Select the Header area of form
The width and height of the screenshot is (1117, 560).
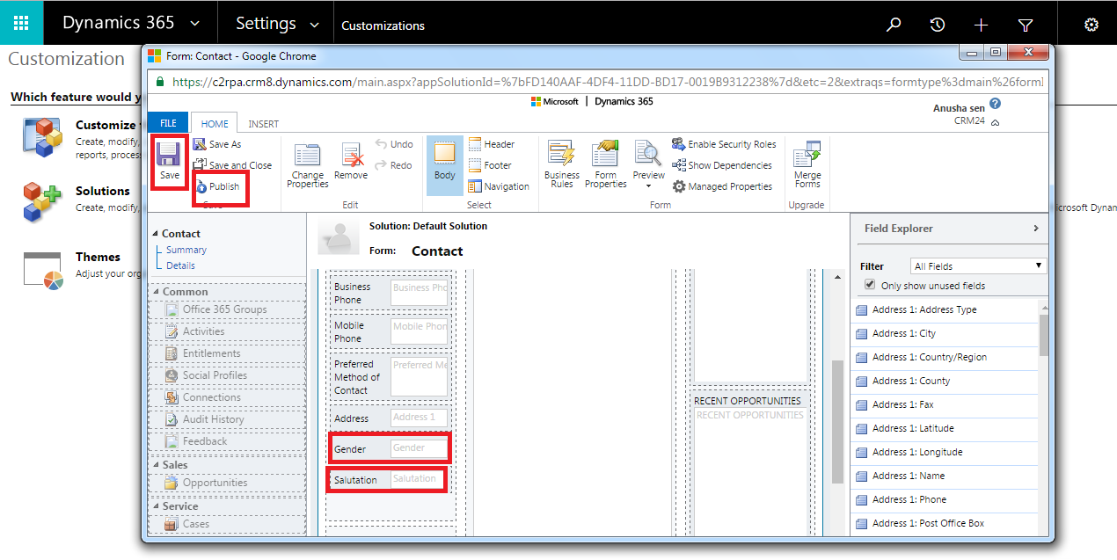[492, 144]
